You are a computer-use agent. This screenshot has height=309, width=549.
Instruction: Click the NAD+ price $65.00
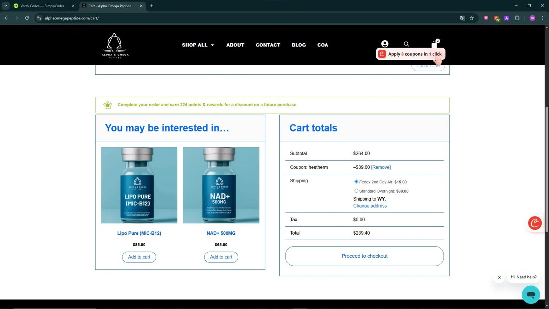click(x=221, y=245)
